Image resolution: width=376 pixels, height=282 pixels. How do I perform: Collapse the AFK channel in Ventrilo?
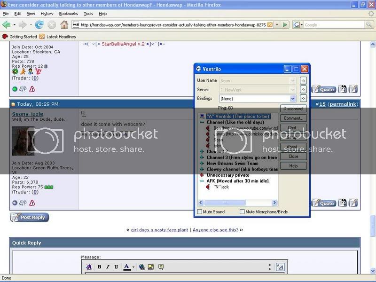202,181
